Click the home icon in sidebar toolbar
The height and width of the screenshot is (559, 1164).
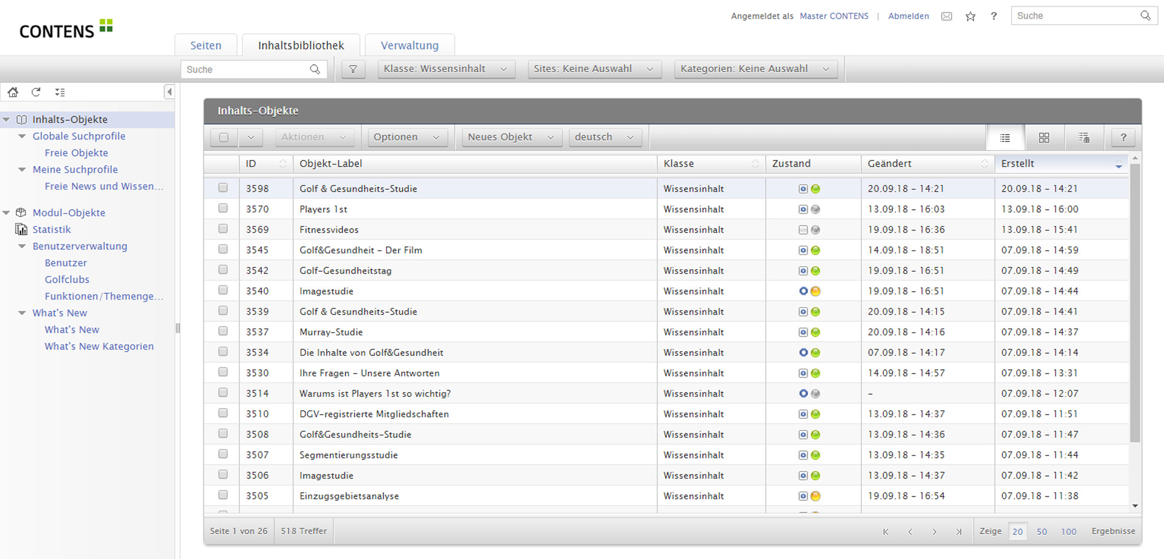coord(13,92)
